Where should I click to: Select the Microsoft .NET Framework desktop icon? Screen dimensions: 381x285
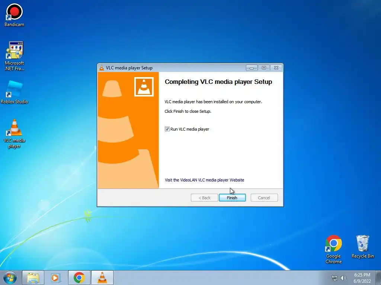(x=15, y=56)
